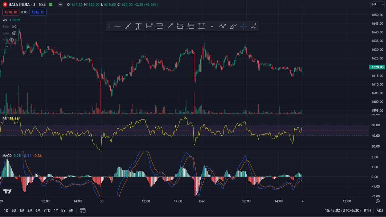Switch to the 1D date range
The image size is (386, 217).
pyautogui.click(x=6, y=211)
